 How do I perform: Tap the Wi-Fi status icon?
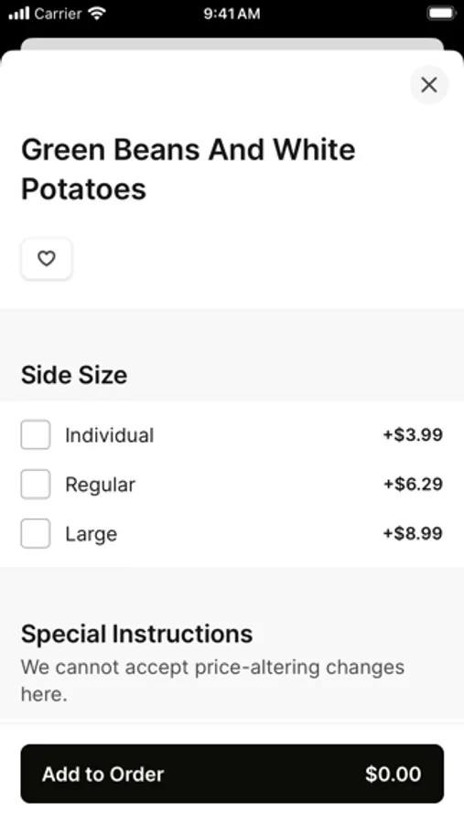[97, 14]
